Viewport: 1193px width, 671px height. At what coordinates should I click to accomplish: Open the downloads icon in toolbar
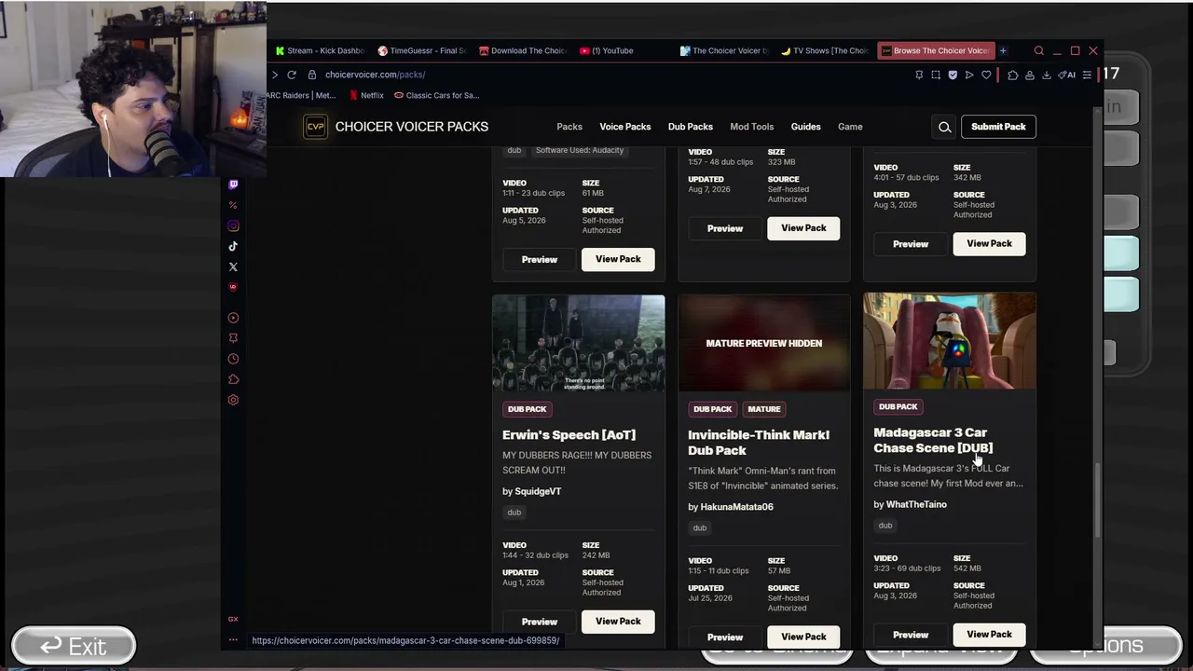point(1047,75)
